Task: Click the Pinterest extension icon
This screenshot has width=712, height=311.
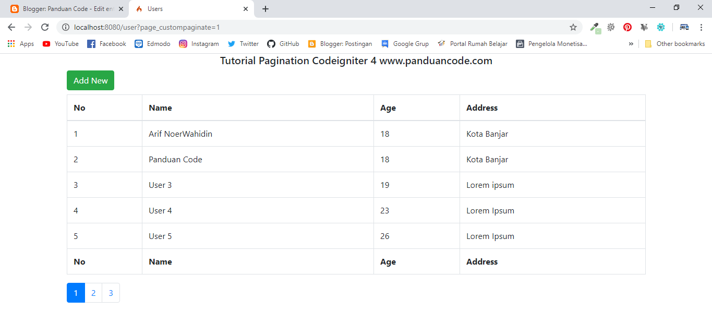Action: 627,27
